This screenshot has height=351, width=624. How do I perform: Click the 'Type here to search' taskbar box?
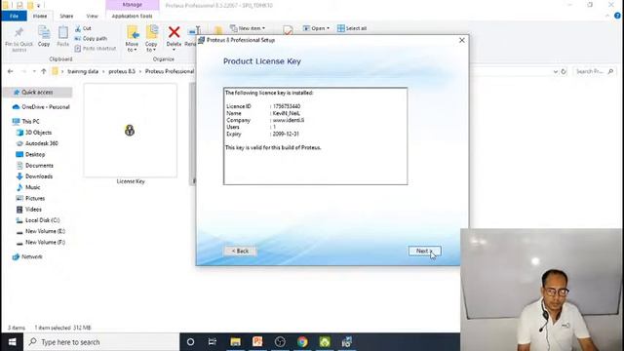101,342
